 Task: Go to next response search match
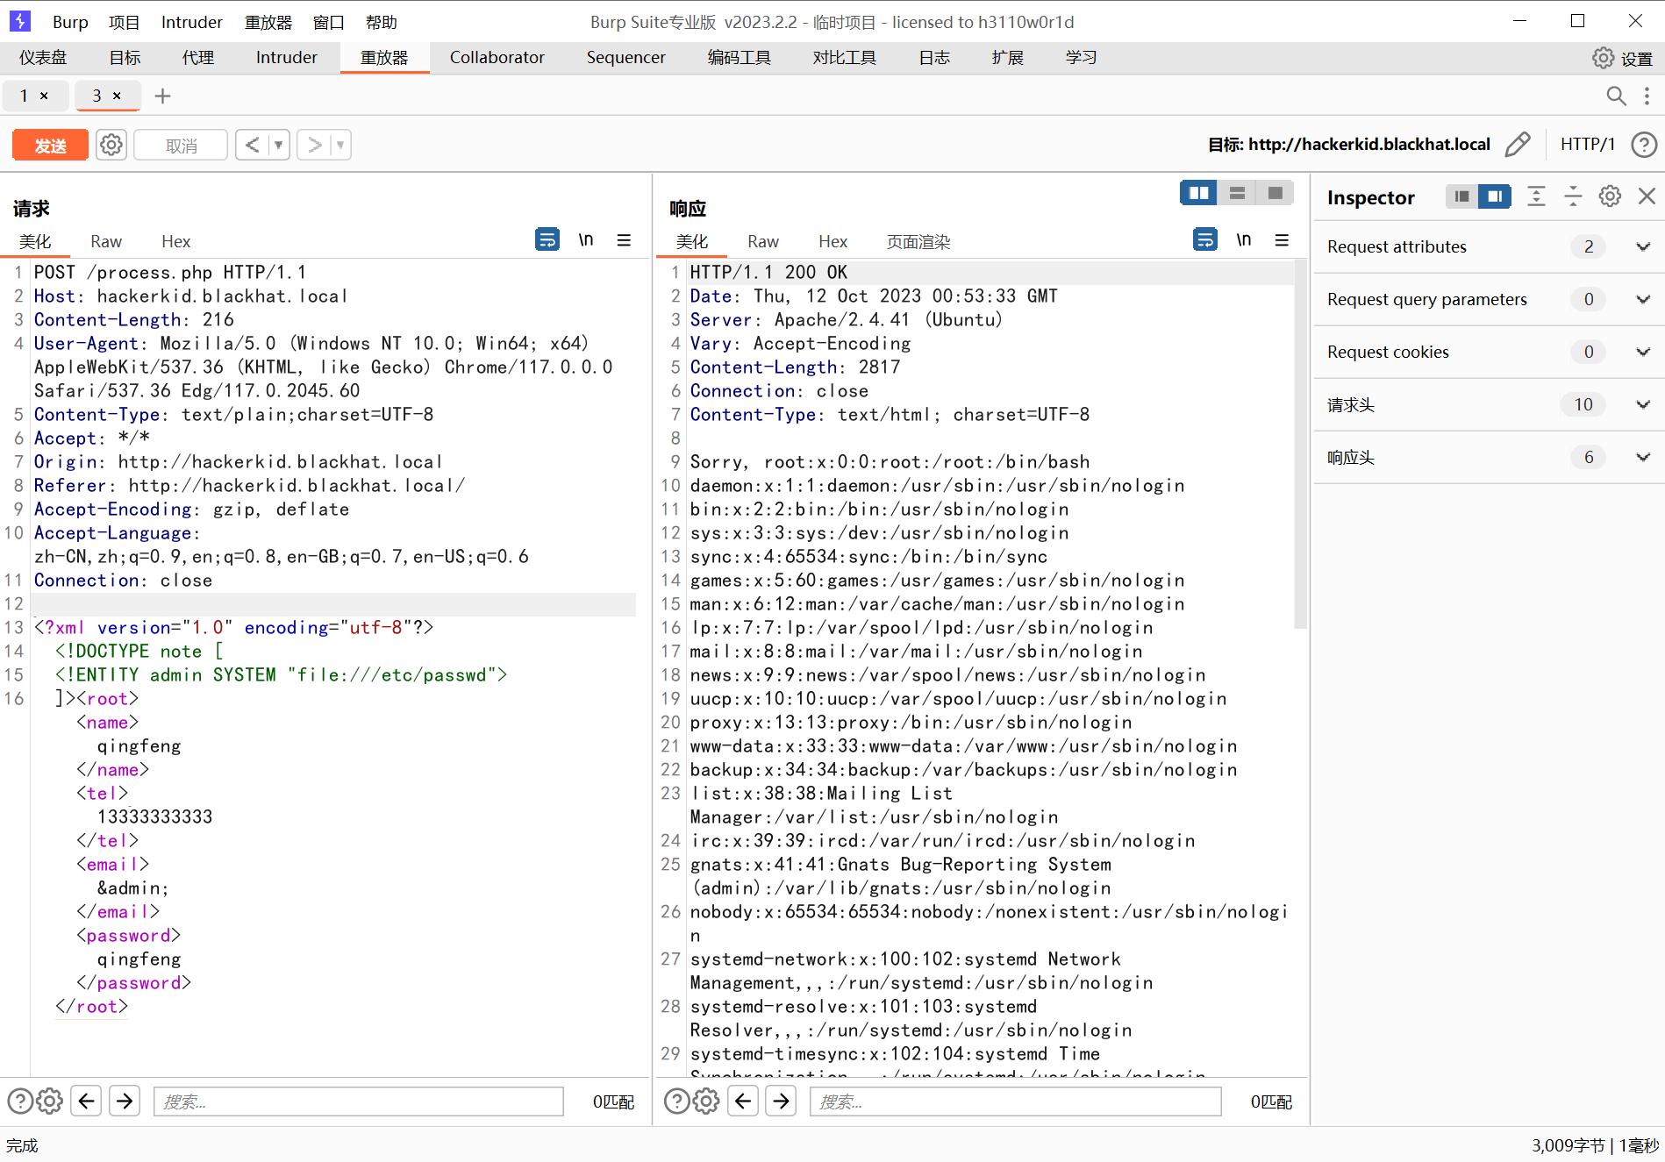coord(782,1101)
